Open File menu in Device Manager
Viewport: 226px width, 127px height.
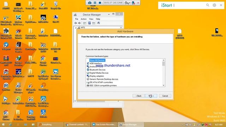pos(77,19)
